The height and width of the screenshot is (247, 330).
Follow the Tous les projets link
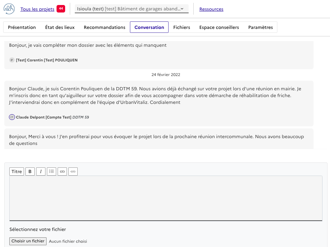pyautogui.click(x=37, y=9)
